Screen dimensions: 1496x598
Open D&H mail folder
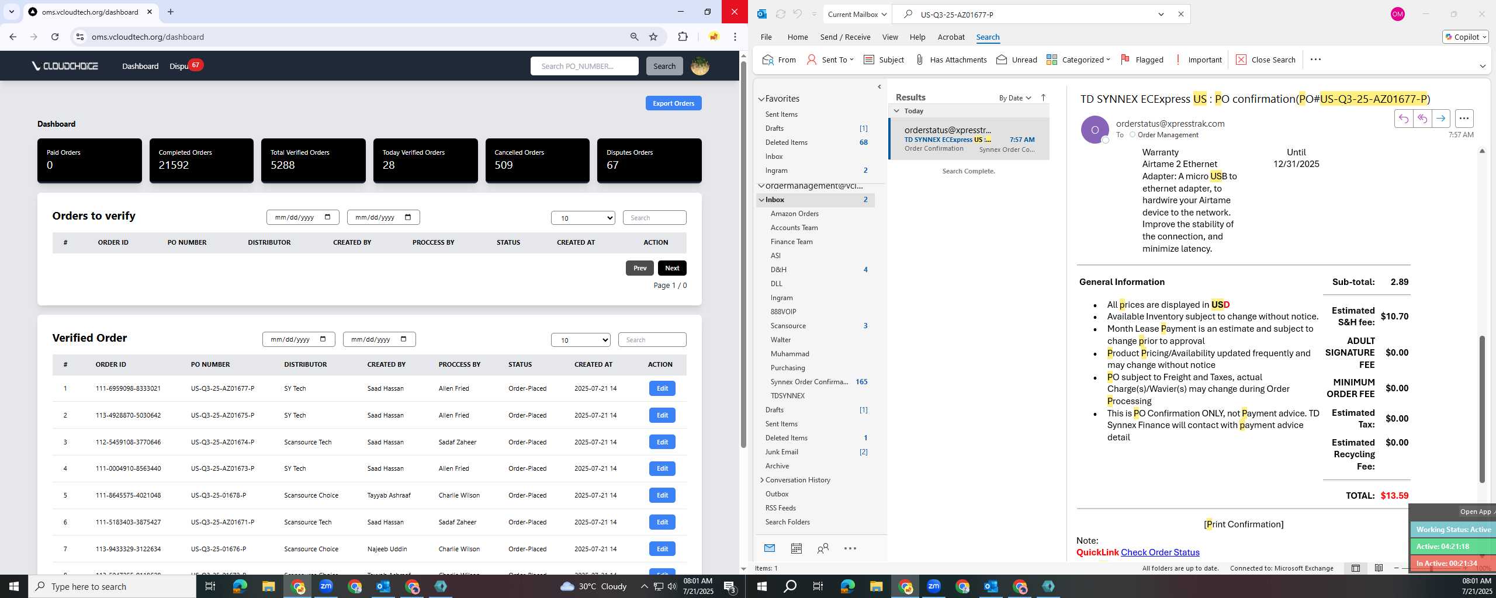(778, 270)
